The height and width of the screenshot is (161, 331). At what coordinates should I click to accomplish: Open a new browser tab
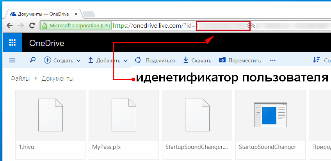point(89,14)
